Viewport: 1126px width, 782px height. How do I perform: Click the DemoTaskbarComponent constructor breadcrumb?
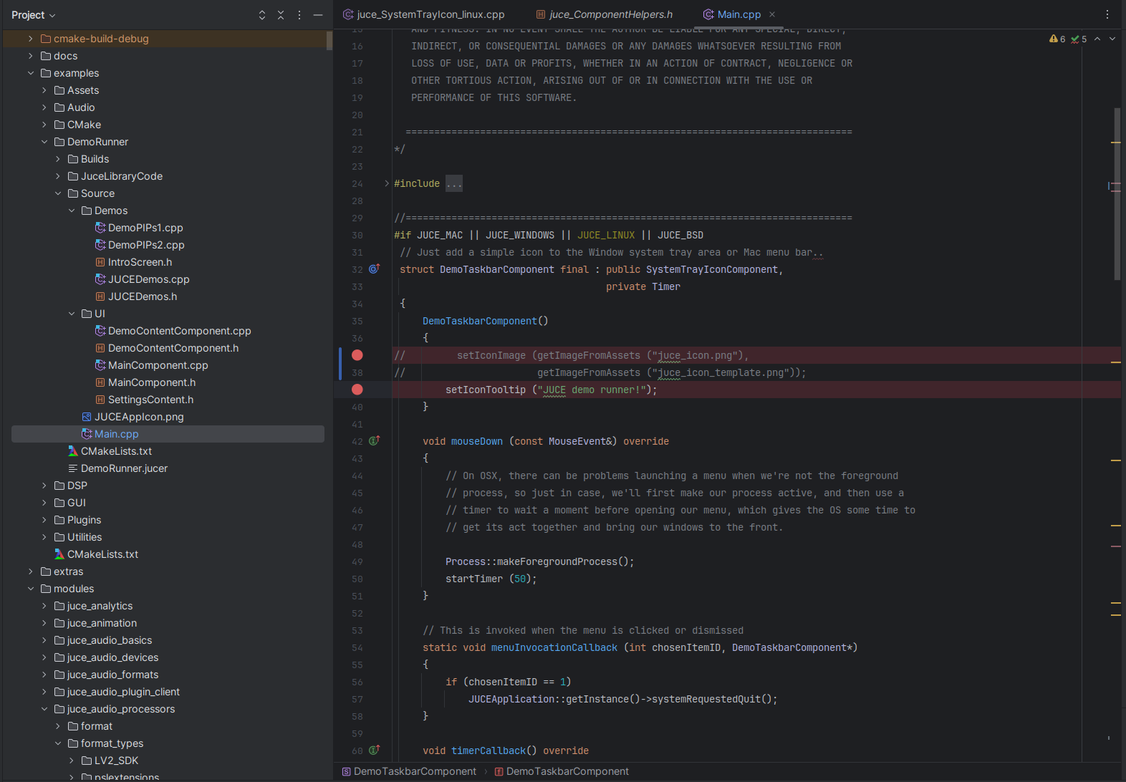pos(562,771)
